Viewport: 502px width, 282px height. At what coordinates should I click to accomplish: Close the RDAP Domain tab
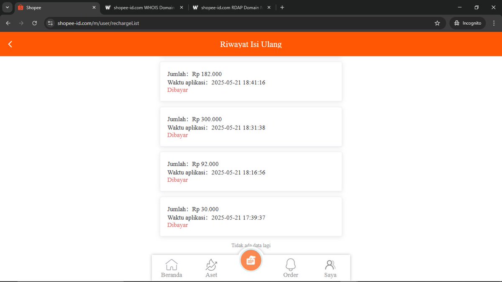point(269,8)
